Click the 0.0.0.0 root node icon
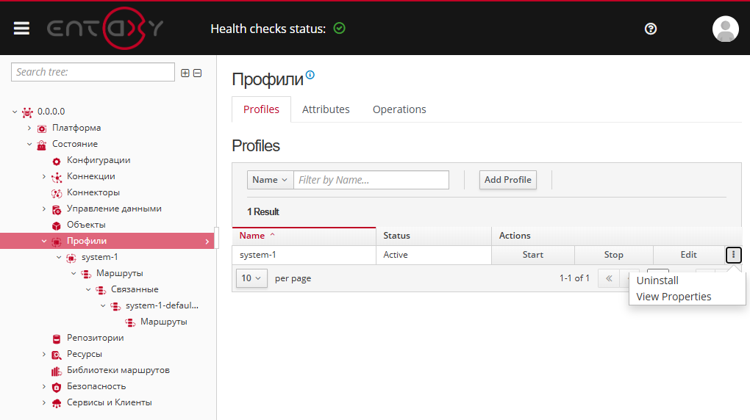The image size is (750, 420). (28, 112)
